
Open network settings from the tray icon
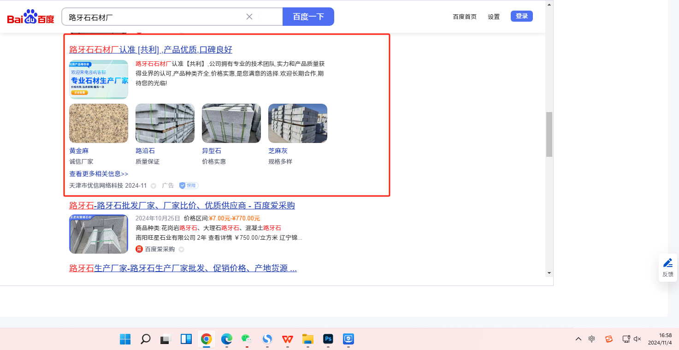(626, 339)
